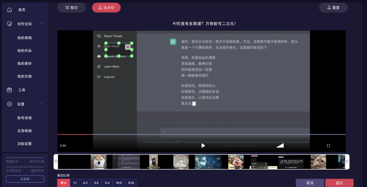The height and width of the screenshot is (187, 367).
Task: Open 交易明细 in the sidebar
Action: click(x=24, y=131)
